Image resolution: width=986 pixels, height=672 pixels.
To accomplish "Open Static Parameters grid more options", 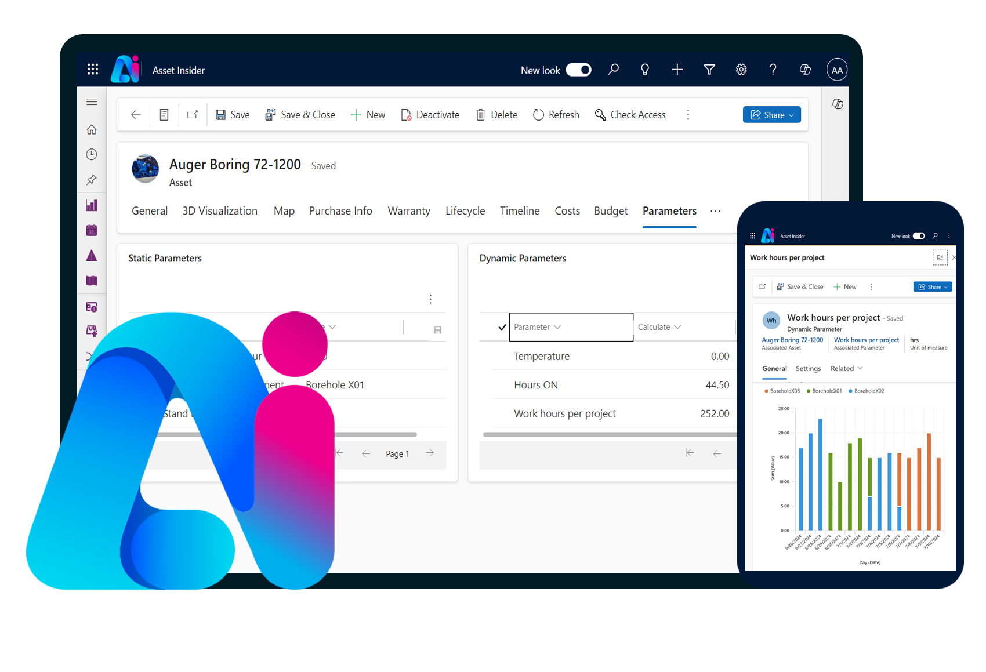I will [430, 299].
